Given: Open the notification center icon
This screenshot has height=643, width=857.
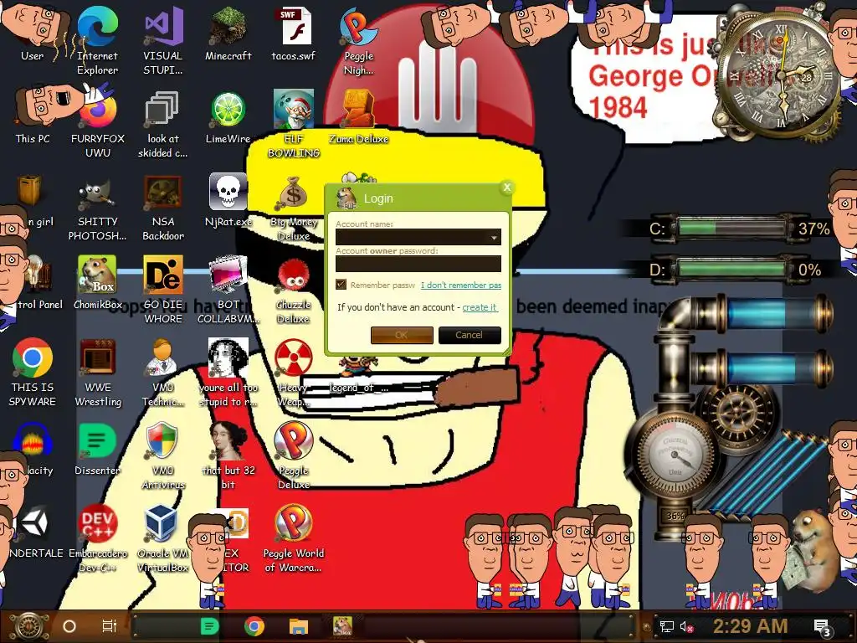Looking at the screenshot, I should (822, 628).
